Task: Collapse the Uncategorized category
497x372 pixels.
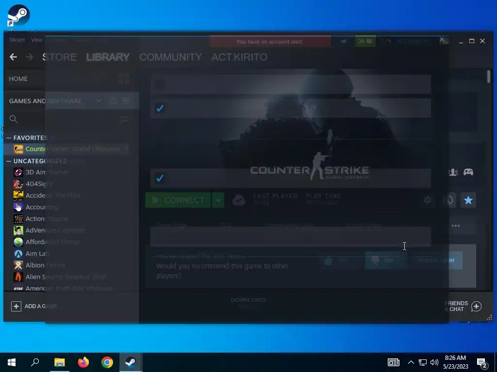Action: (x=9, y=161)
